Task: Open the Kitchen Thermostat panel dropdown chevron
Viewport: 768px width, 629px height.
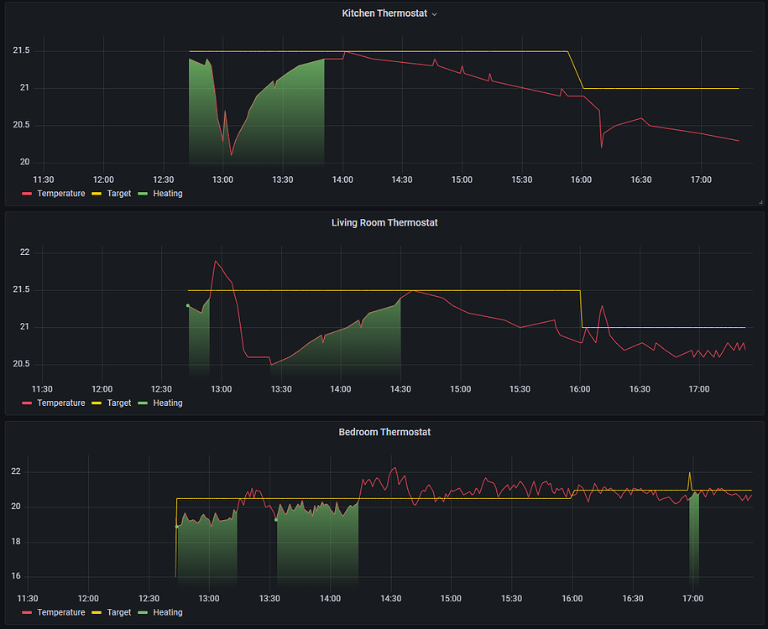Action: point(435,13)
